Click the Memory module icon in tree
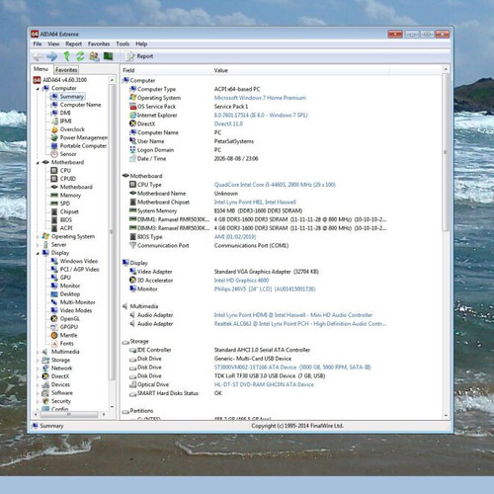Screen dimensions: 494x494 (54, 195)
